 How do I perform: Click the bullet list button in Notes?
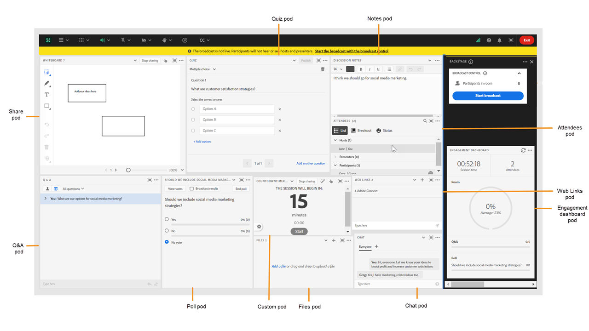pyautogui.click(x=389, y=69)
